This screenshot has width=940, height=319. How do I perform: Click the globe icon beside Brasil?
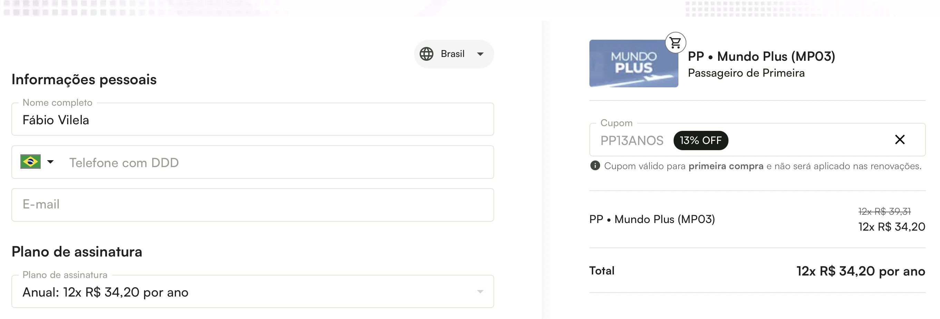(x=426, y=54)
